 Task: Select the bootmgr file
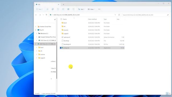pyautogui.click(x=66, y=41)
